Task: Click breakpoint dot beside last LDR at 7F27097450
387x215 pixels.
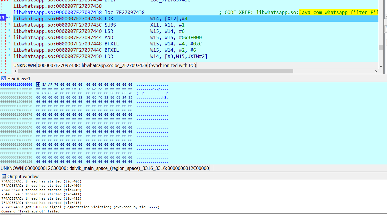Action: tap(9, 56)
